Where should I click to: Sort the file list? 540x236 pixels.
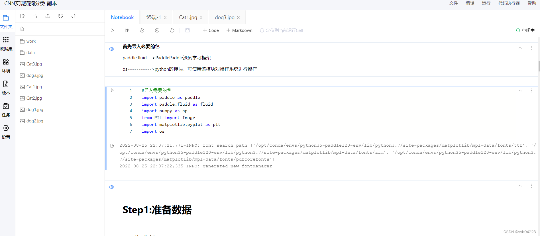74,16
